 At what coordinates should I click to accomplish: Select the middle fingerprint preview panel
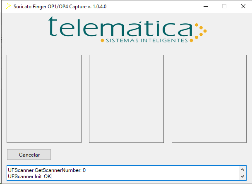coord(126,99)
